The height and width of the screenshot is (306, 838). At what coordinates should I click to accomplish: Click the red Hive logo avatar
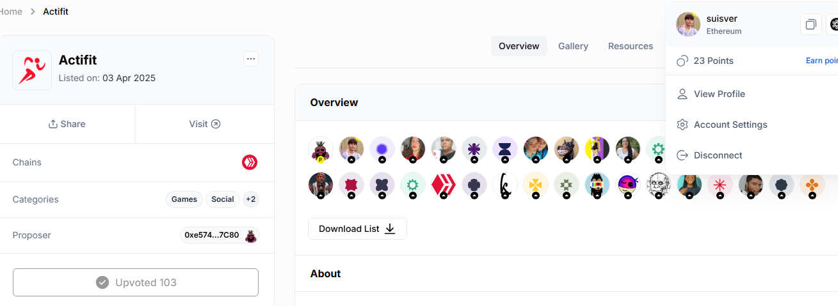(444, 185)
